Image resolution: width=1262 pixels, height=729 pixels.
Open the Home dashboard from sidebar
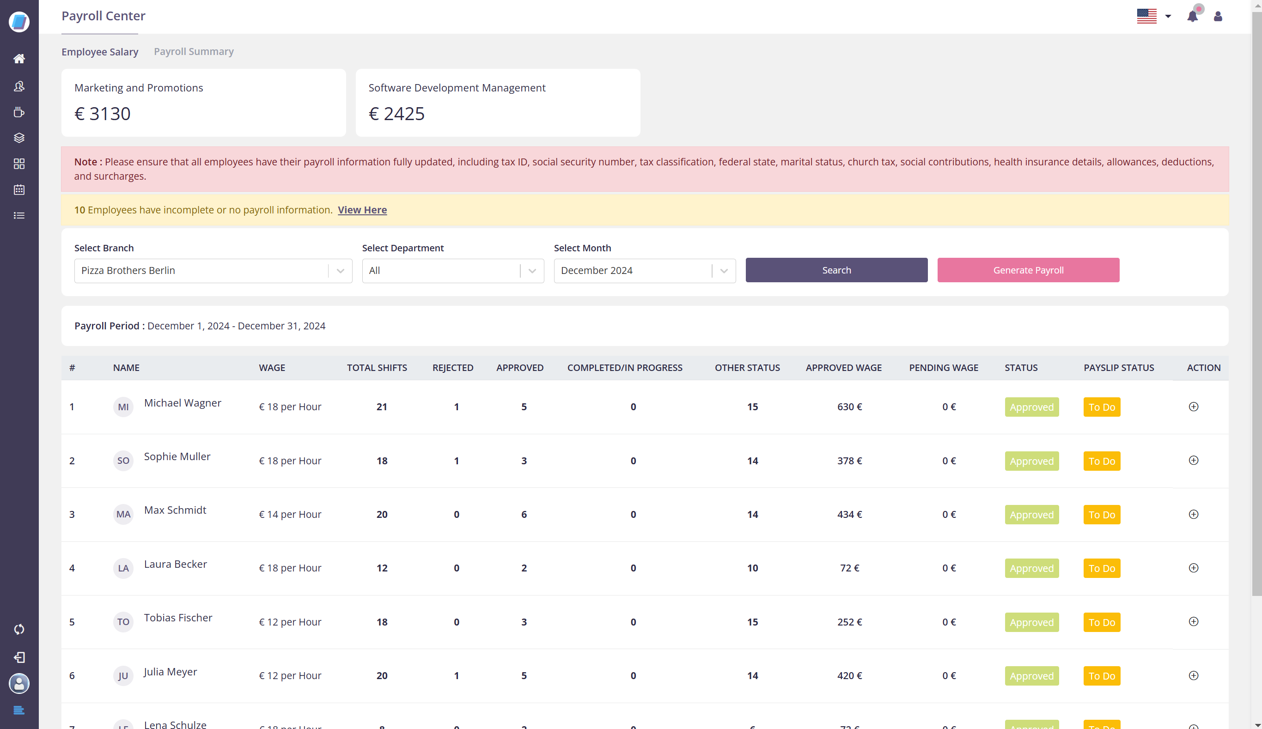(x=19, y=58)
